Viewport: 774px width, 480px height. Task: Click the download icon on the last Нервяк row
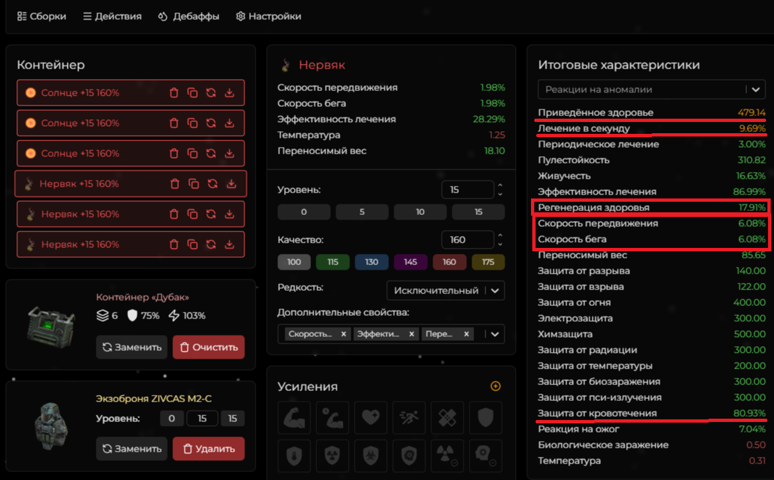(229, 244)
